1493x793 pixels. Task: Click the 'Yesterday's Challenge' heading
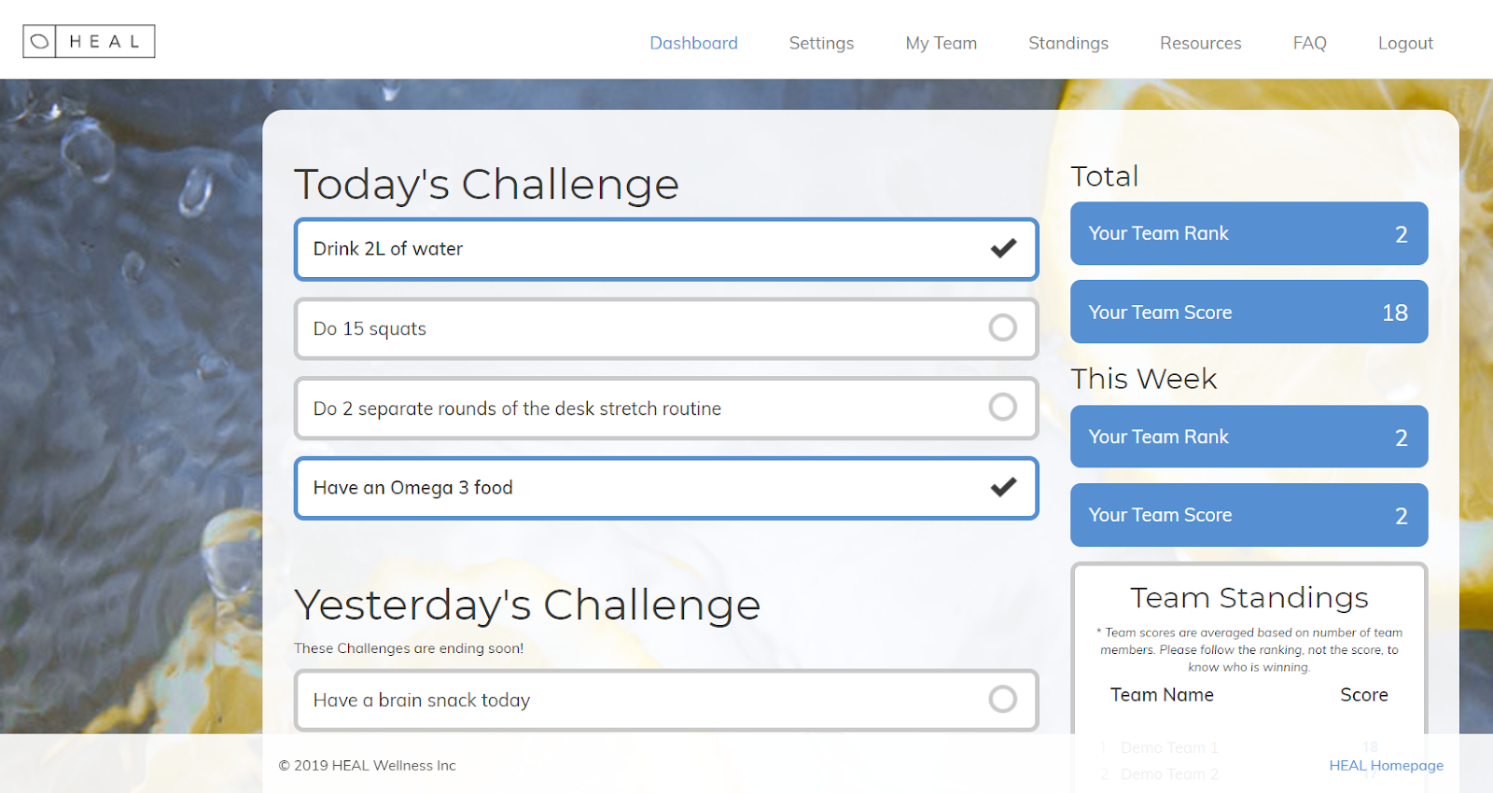click(527, 605)
